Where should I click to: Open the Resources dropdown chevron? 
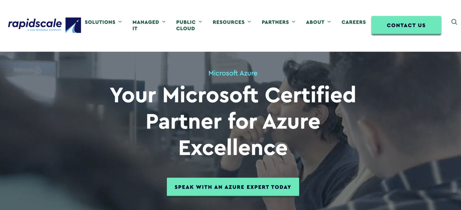[x=250, y=22]
